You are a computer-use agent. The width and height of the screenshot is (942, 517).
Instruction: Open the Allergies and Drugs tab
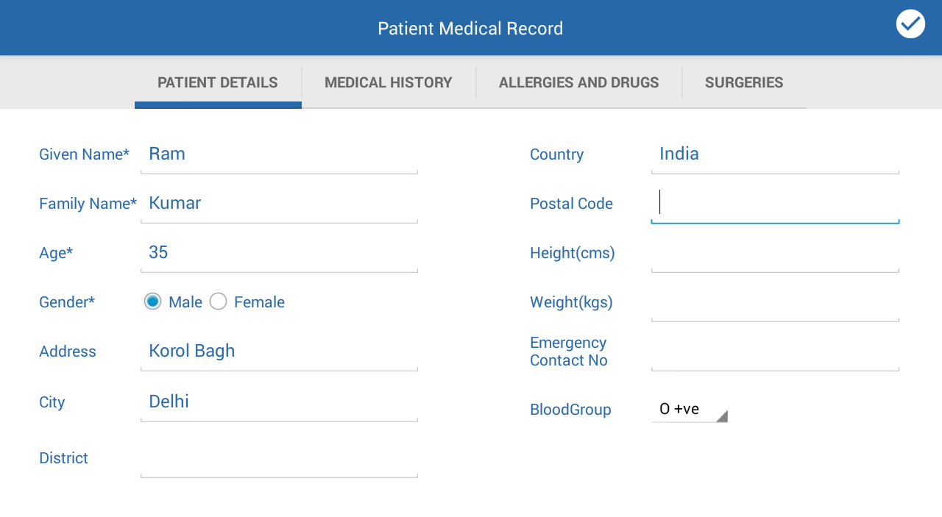click(x=578, y=82)
